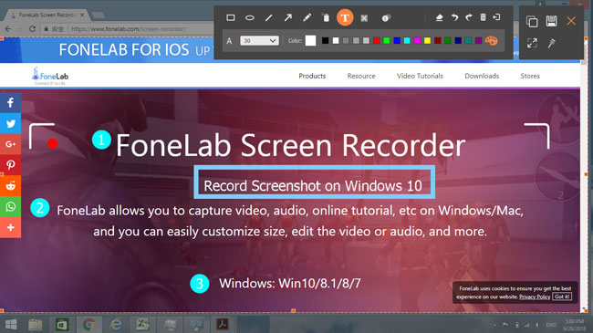Pick the magenta color swatch
The width and height of the screenshot is (593, 333).
pyautogui.click(x=417, y=40)
